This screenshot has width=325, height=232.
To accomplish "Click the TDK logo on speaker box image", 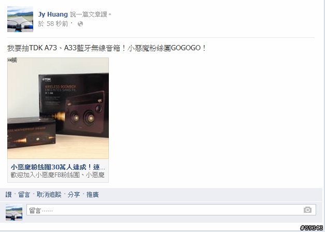I will pyautogui.click(x=47, y=79).
